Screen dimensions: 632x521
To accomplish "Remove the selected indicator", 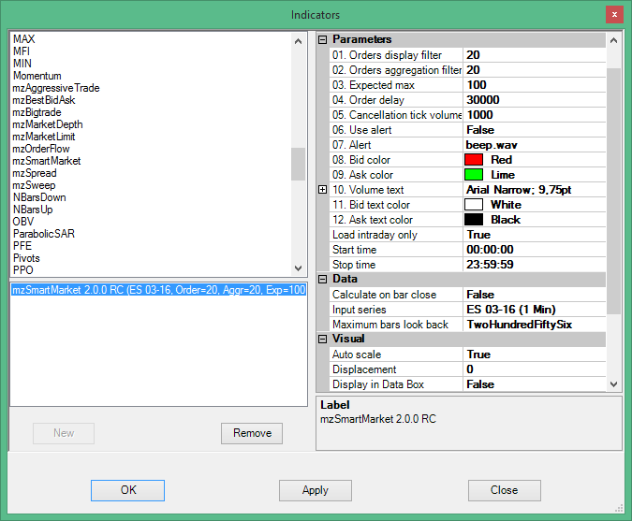I will [252, 433].
